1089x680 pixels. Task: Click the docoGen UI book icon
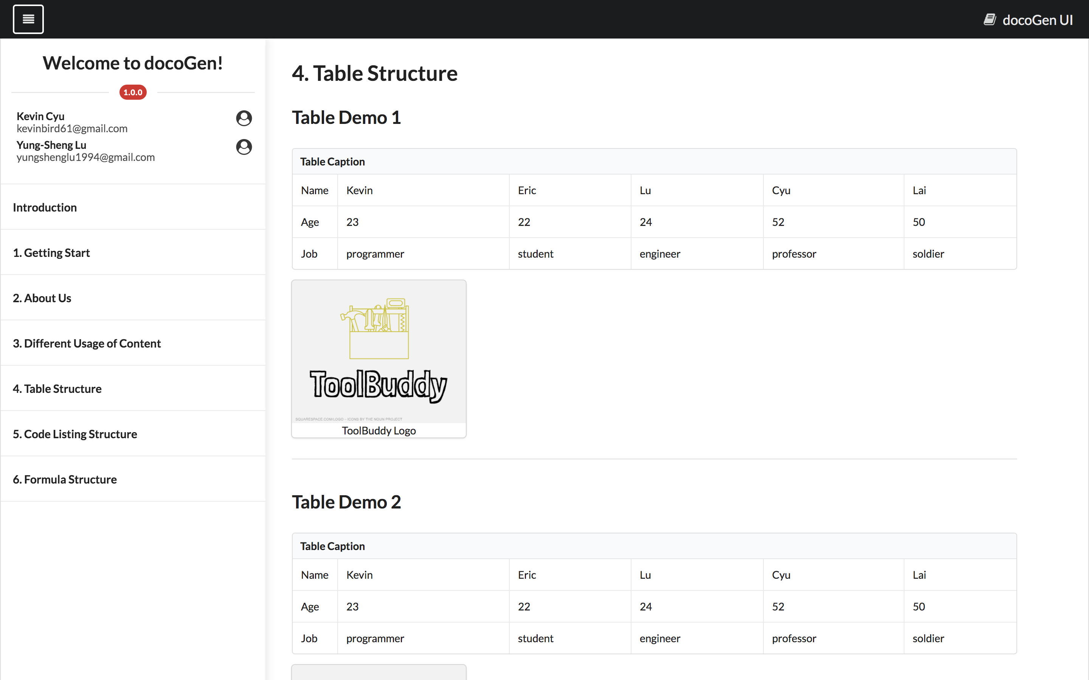click(990, 20)
